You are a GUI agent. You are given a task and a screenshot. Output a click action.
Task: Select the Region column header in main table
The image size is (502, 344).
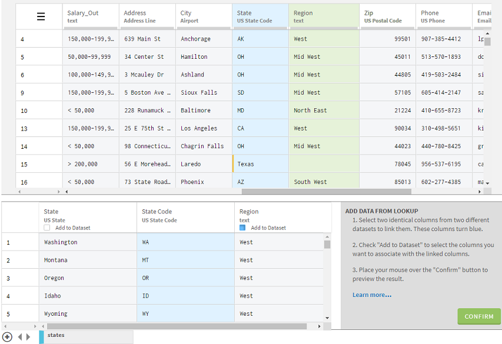[323, 16]
